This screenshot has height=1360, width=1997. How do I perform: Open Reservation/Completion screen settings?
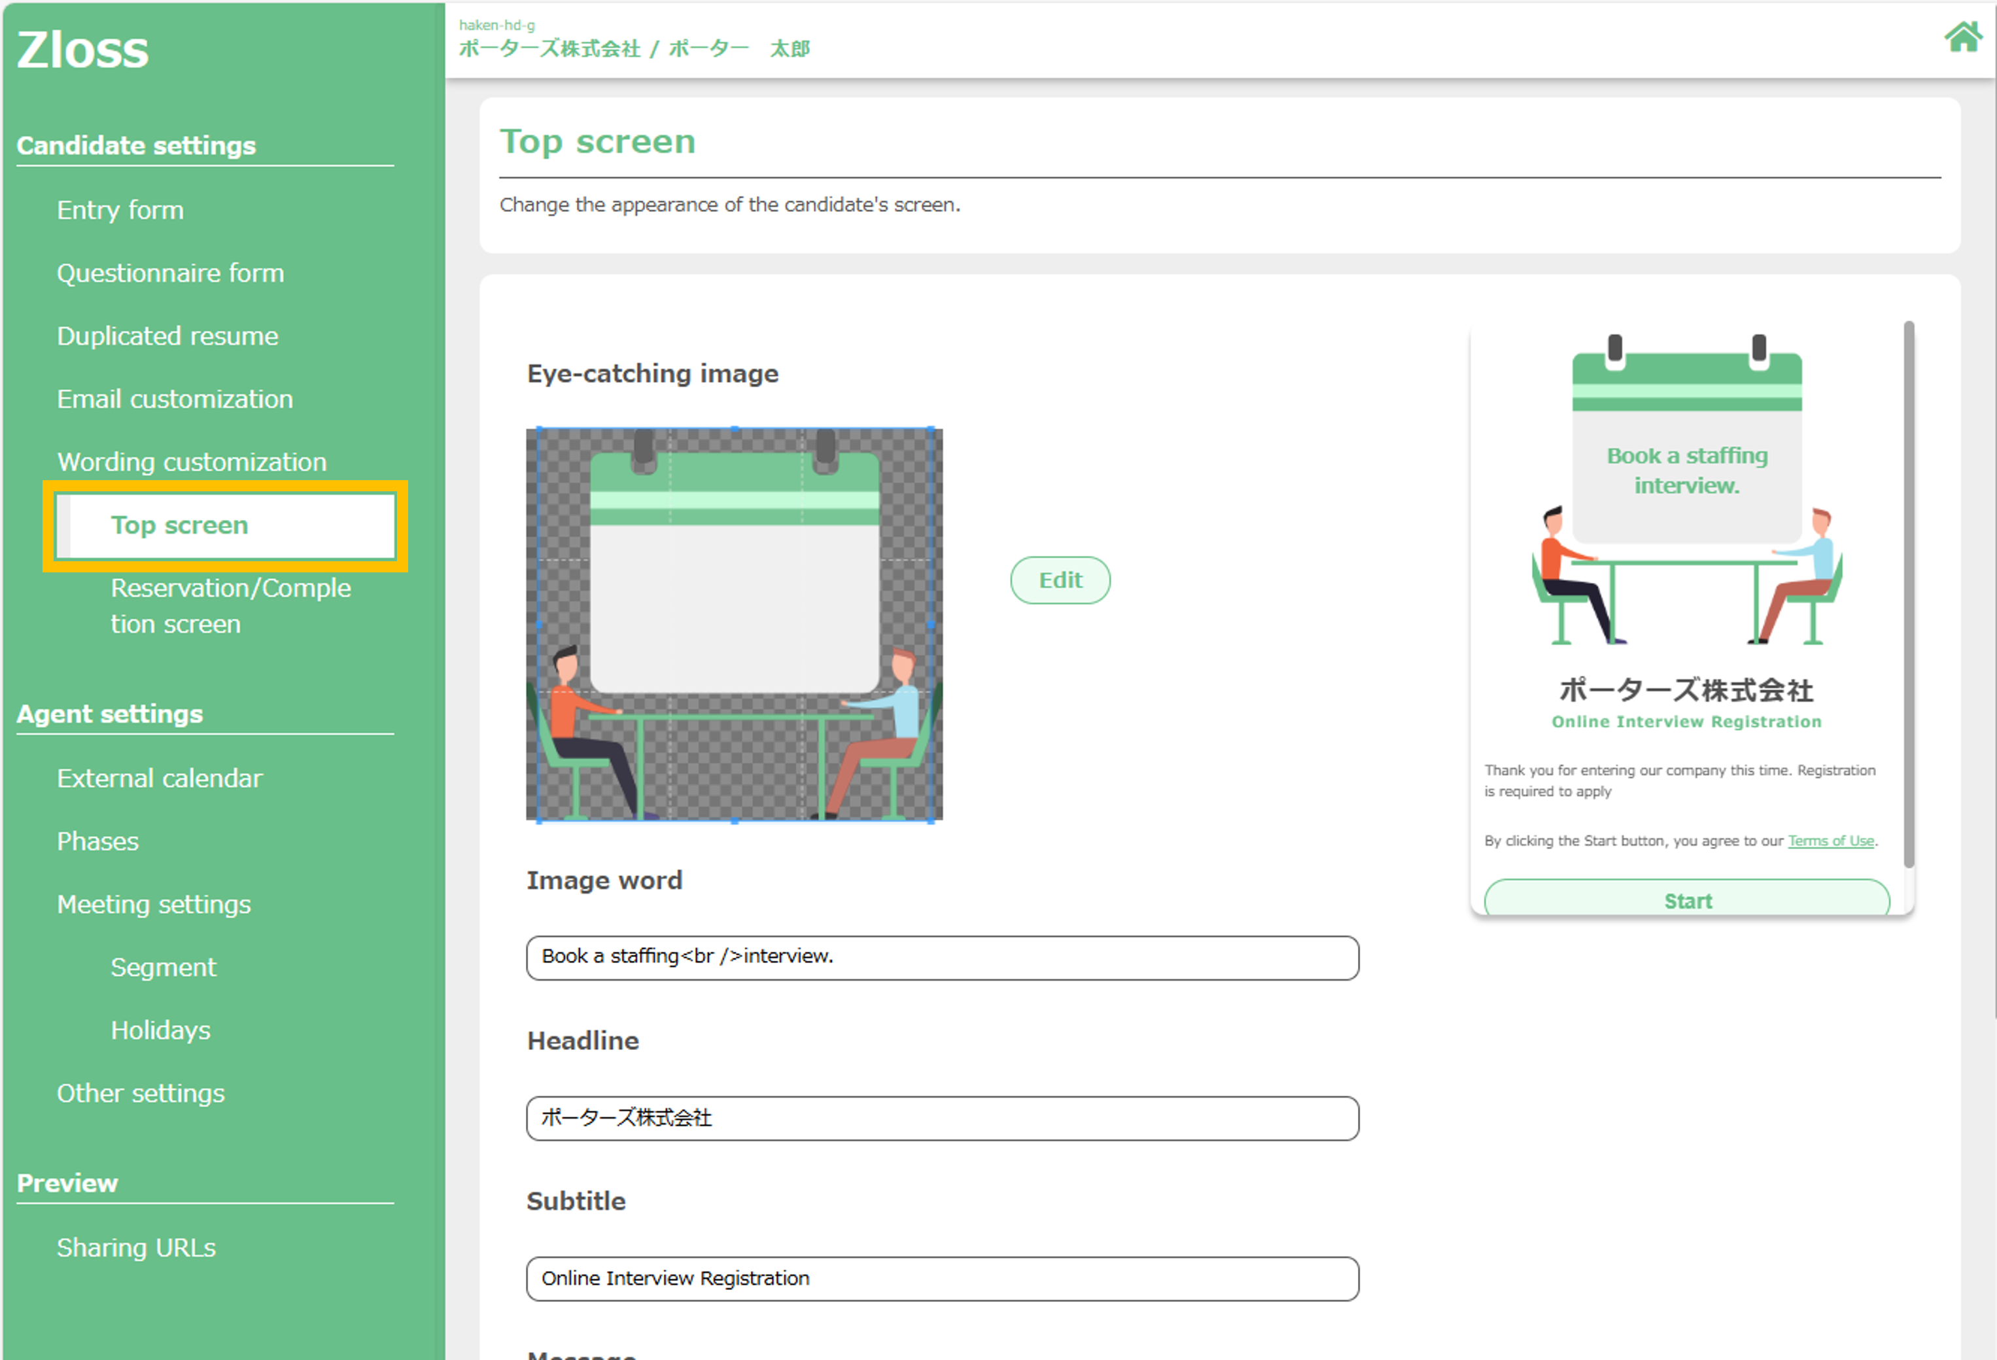pos(230,606)
